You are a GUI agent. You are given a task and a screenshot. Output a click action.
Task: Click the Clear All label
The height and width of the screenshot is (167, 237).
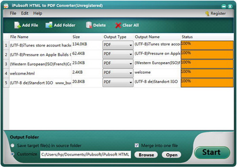tap(131, 25)
